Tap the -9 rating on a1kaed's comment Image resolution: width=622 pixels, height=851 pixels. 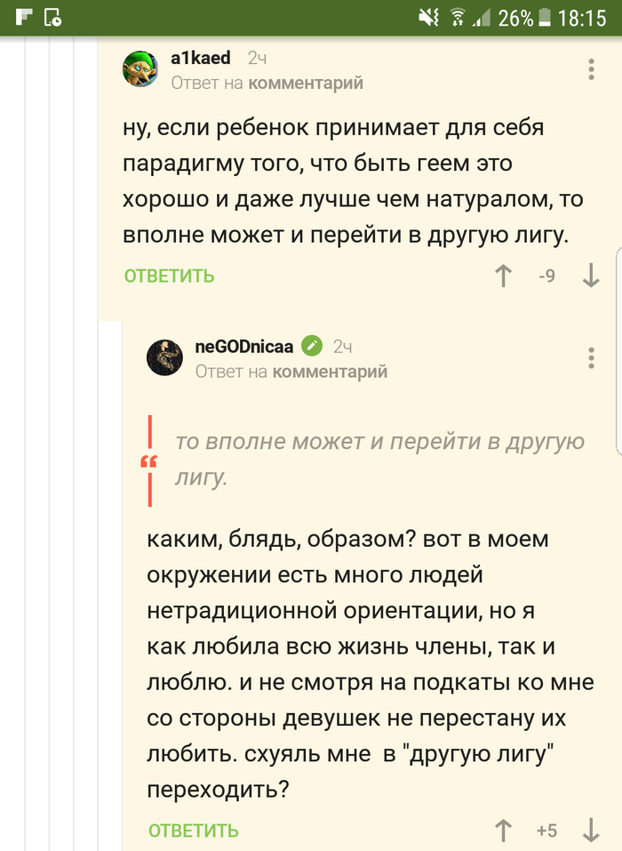(x=546, y=276)
